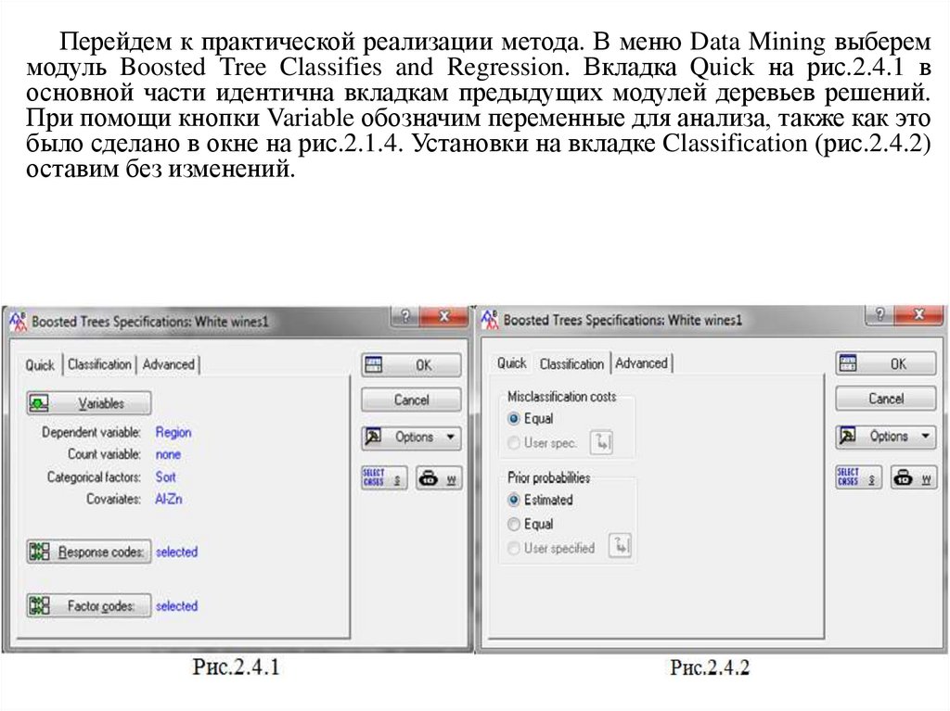Click app icon in right dialog title bar
The image size is (950, 711).
[x=490, y=319]
